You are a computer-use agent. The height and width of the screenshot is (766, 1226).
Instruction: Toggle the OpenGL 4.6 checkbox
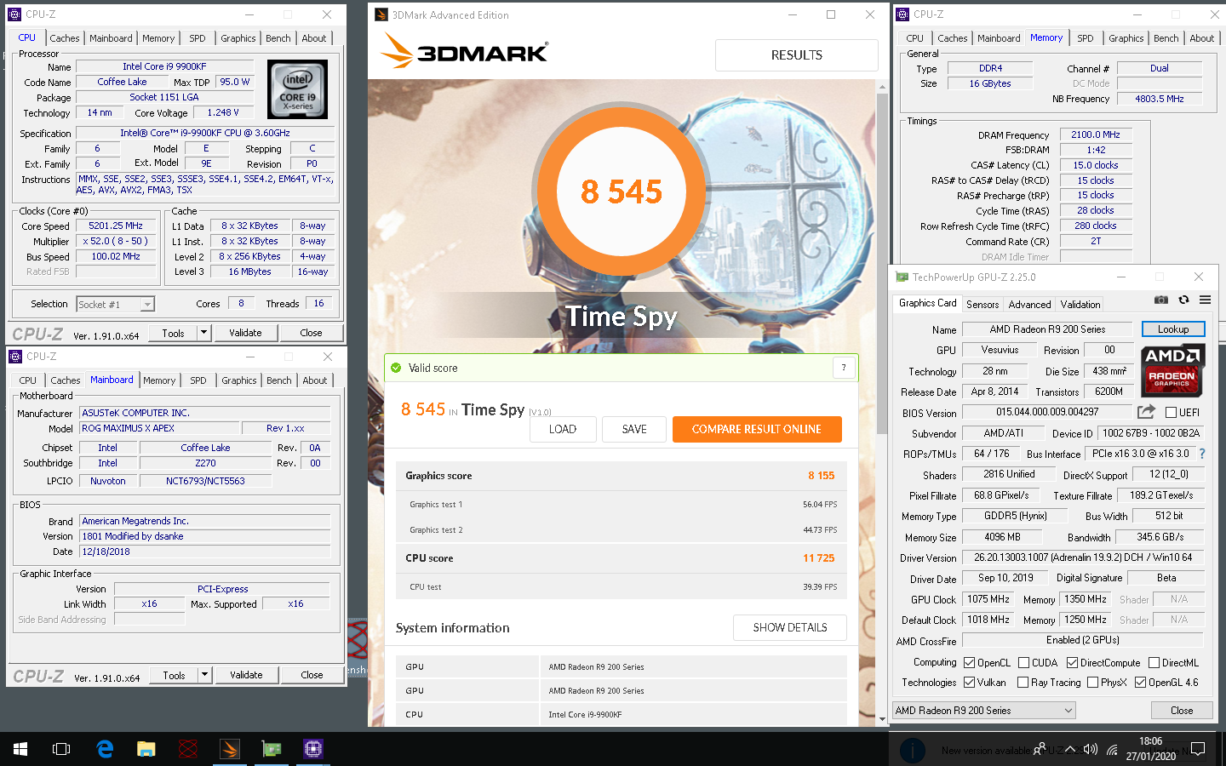click(1140, 683)
